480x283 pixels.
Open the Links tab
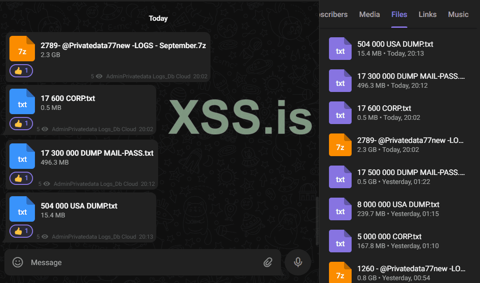[x=427, y=14]
